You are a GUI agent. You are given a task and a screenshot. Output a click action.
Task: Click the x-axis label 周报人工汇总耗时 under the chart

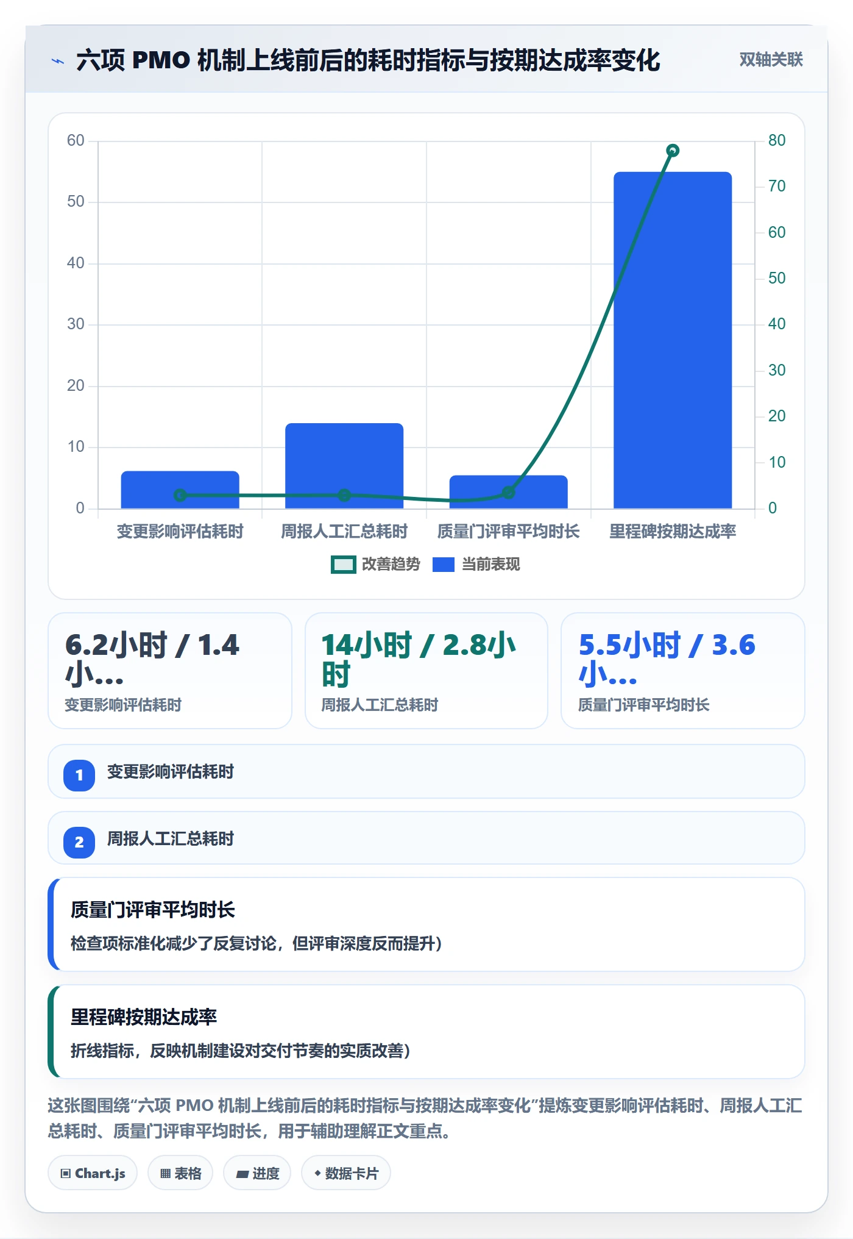pos(344,532)
